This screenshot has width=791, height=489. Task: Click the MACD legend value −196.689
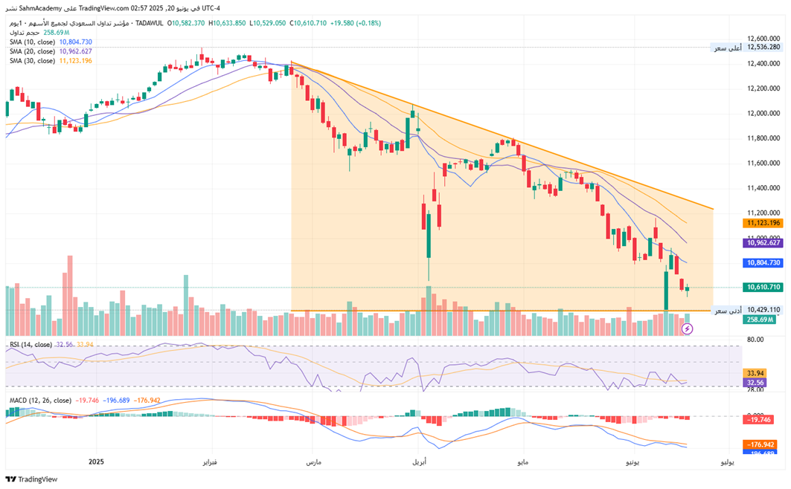point(116,401)
